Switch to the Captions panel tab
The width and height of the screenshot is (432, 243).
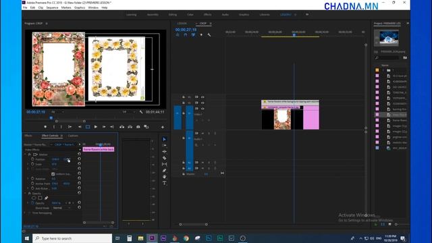(73, 136)
